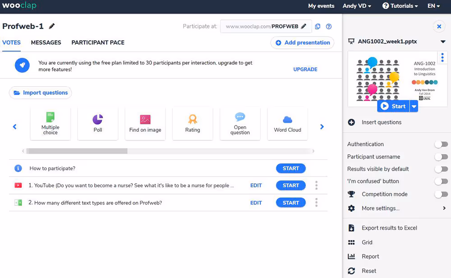The image size is (451, 278).
Task: Click the Add presentation button
Action: click(x=302, y=42)
